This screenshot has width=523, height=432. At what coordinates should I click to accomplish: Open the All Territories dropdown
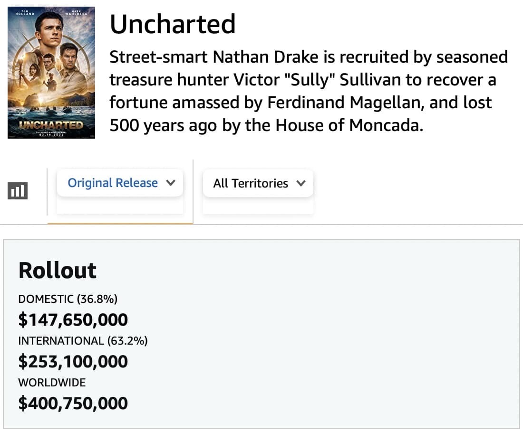(x=258, y=183)
